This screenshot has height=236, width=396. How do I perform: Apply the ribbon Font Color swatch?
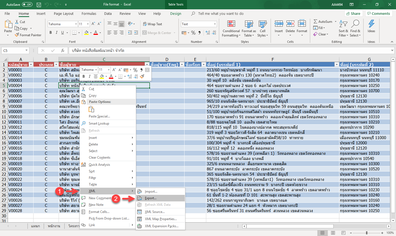click(x=96, y=33)
